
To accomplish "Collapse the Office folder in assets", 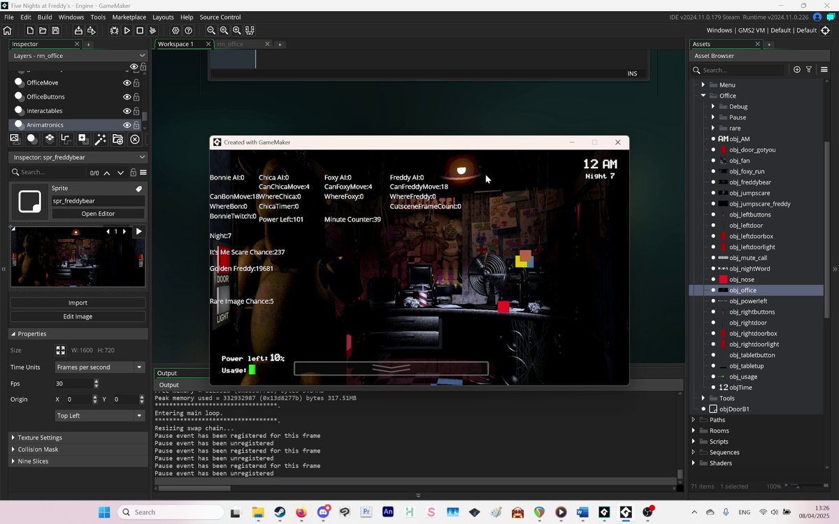I will click(x=703, y=96).
